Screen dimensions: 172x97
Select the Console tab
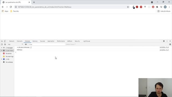[27, 41]
